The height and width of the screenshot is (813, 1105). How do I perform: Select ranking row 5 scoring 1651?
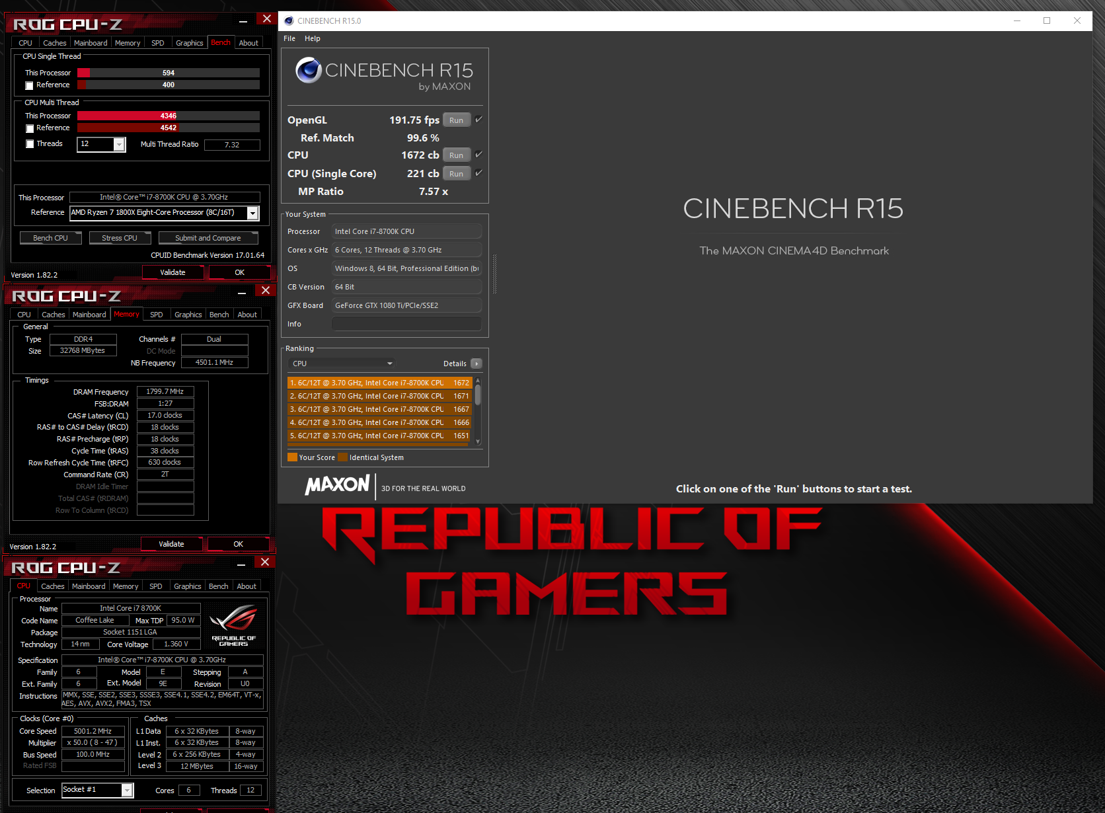point(379,436)
